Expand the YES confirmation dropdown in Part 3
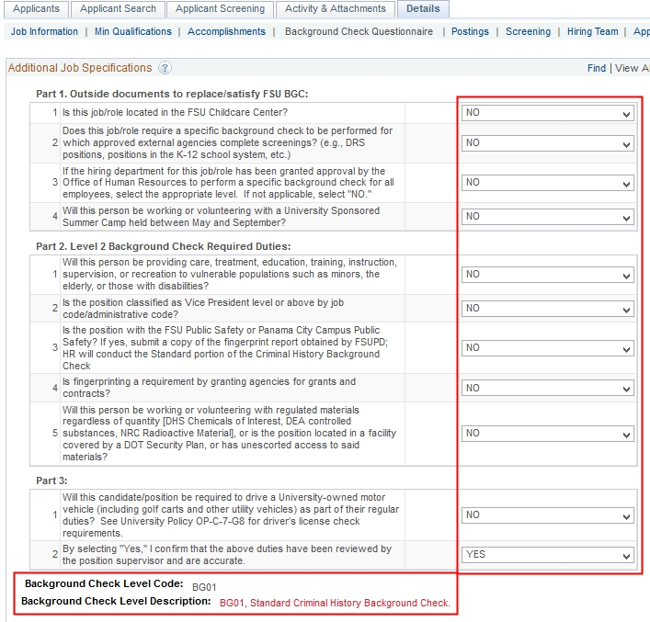Image resolution: width=650 pixels, height=622 pixels. 547,556
